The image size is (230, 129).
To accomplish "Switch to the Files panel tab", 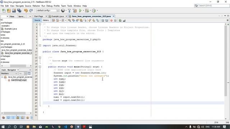I will (x=12, y=16).
